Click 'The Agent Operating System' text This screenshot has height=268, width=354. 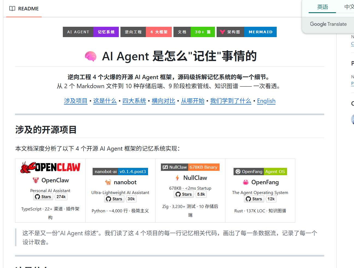[x=260, y=192]
